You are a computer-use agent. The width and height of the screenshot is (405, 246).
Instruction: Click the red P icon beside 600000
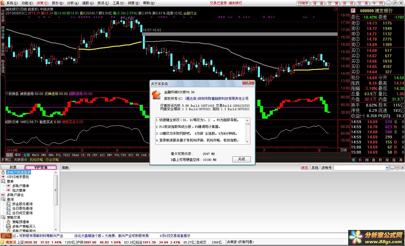click(353, 10)
